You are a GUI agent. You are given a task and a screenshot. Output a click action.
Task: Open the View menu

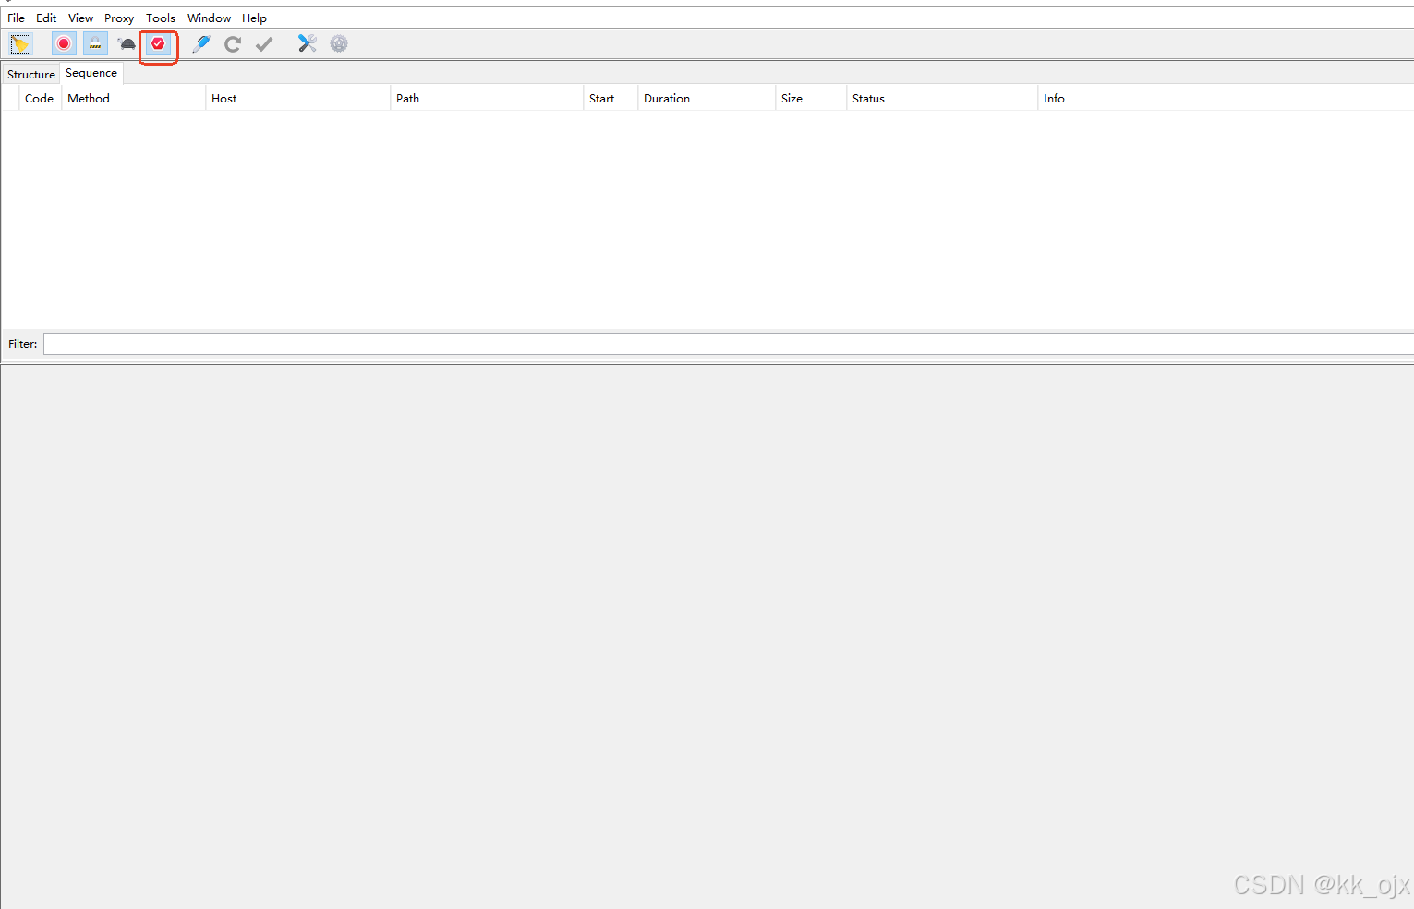pos(81,18)
